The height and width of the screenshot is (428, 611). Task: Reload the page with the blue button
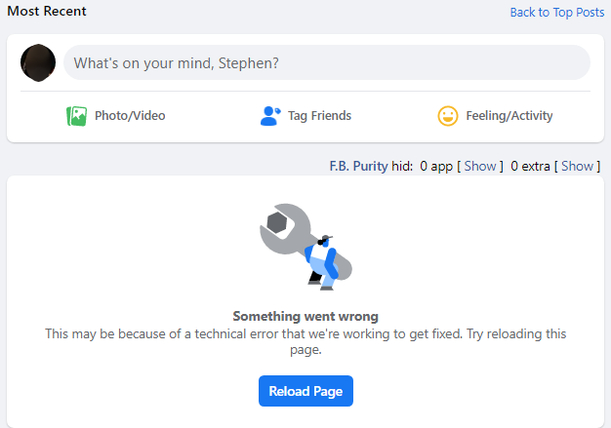click(x=305, y=391)
